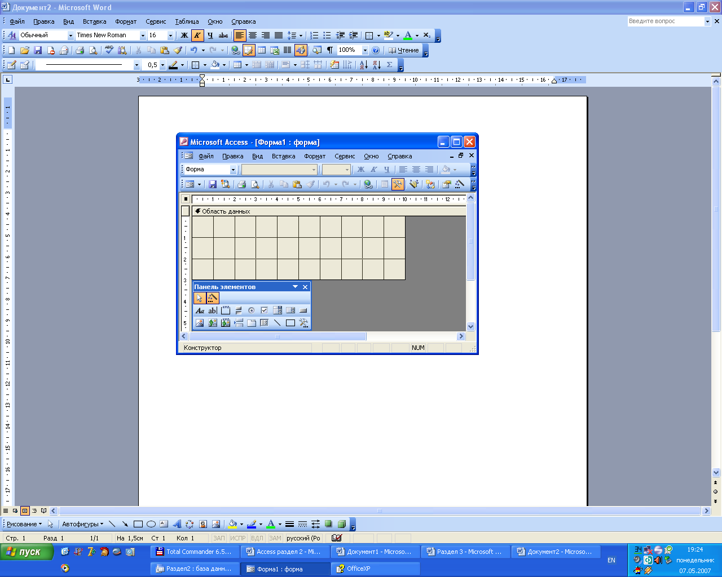Open the 100% zoom dropdown
The width and height of the screenshot is (722, 577).
pyautogui.click(x=365, y=50)
